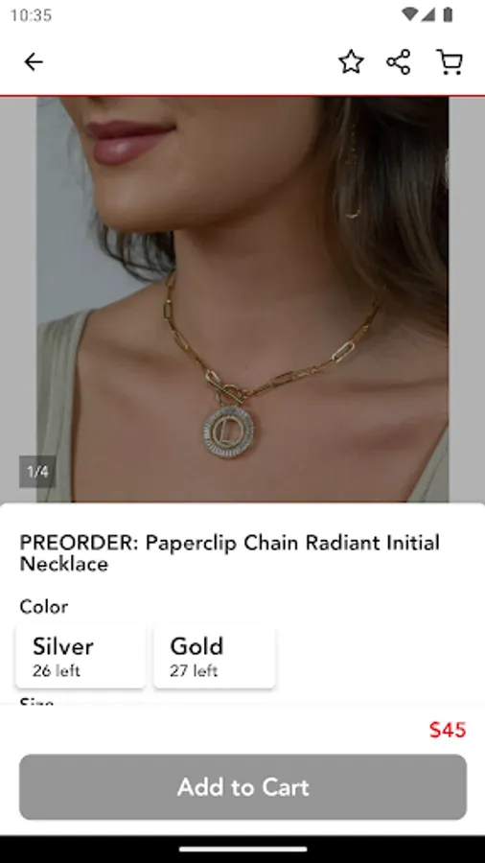Tap the Wi-Fi status bar icon

[409, 14]
